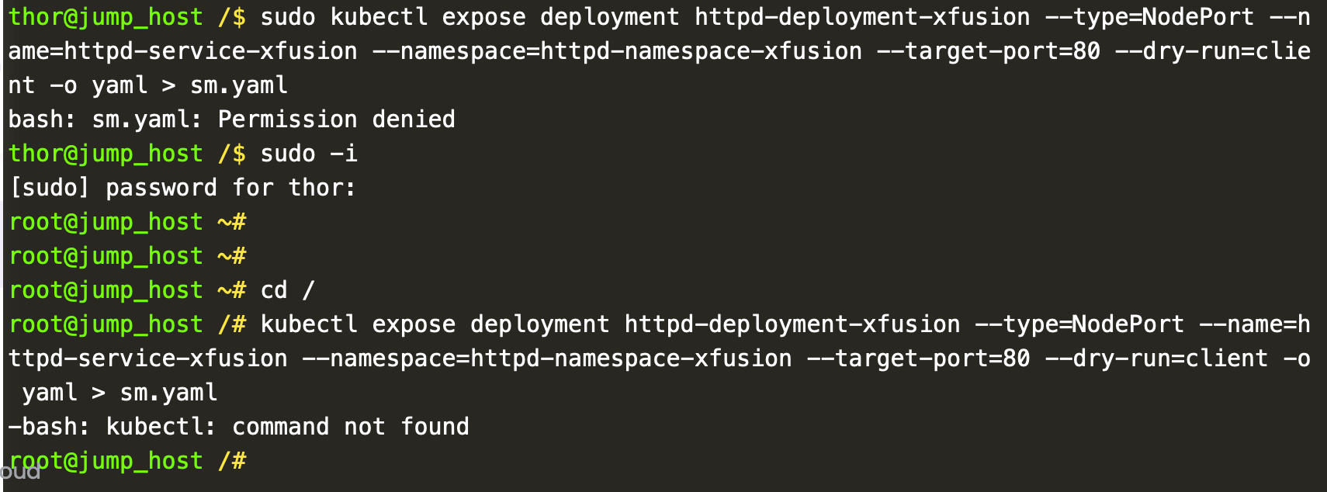Click the last empty root prompt line

pos(127,461)
